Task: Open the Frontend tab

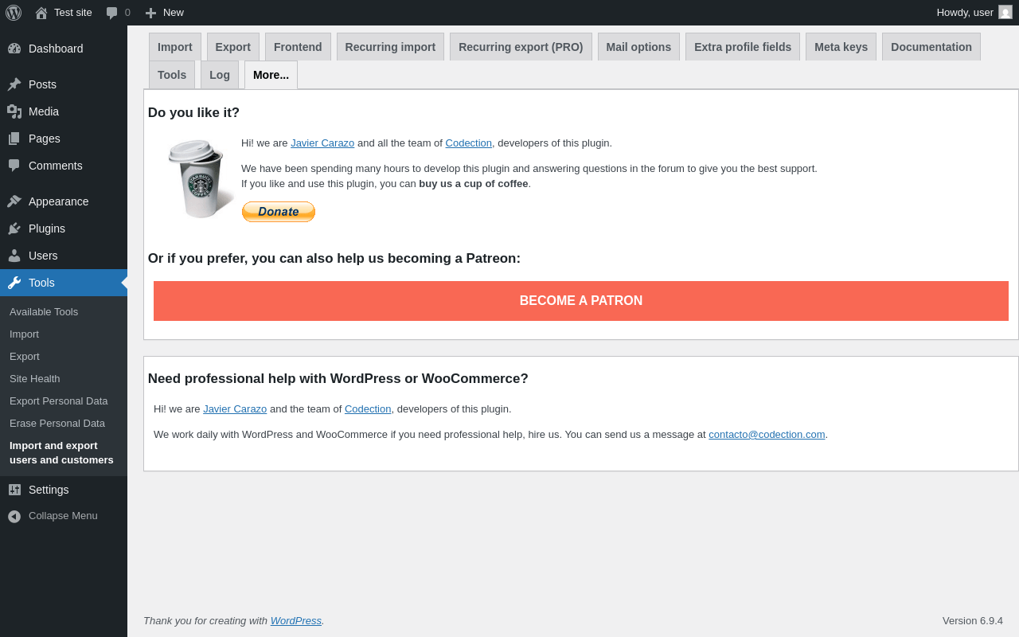Action: coord(298,47)
